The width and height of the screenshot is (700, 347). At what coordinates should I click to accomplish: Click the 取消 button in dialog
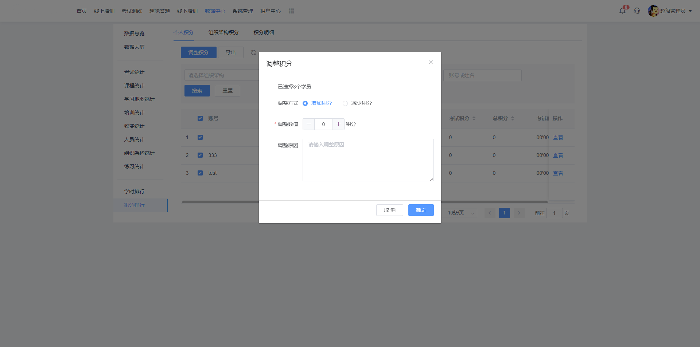pyautogui.click(x=389, y=210)
